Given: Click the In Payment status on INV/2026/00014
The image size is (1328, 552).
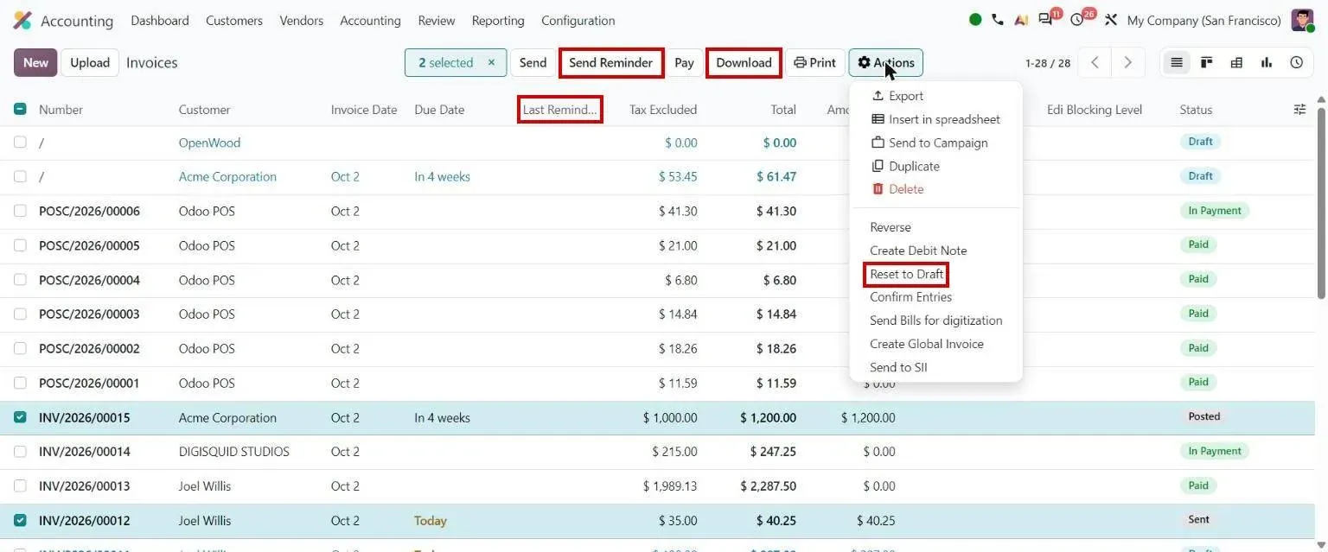Looking at the screenshot, I should tap(1214, 451).
